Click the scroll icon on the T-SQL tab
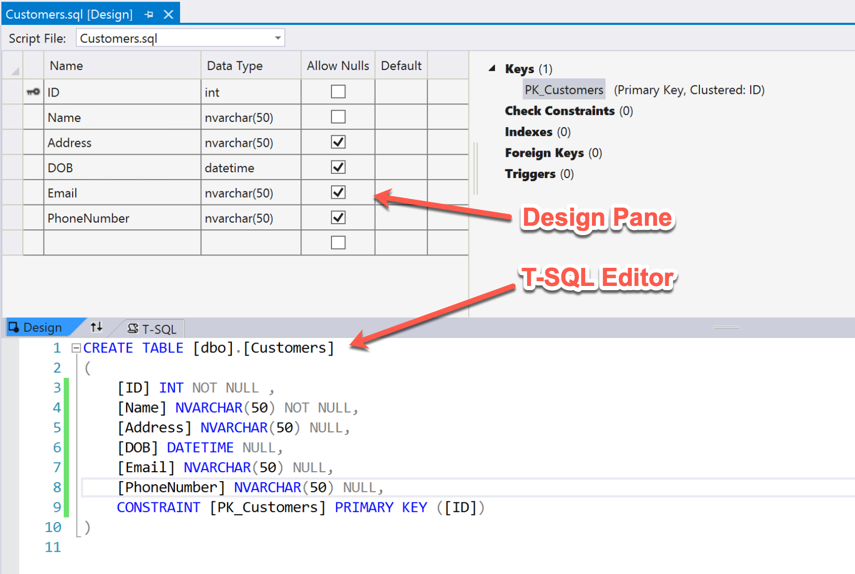The height and width of the screenshot is (574, 855). [134, 327]
